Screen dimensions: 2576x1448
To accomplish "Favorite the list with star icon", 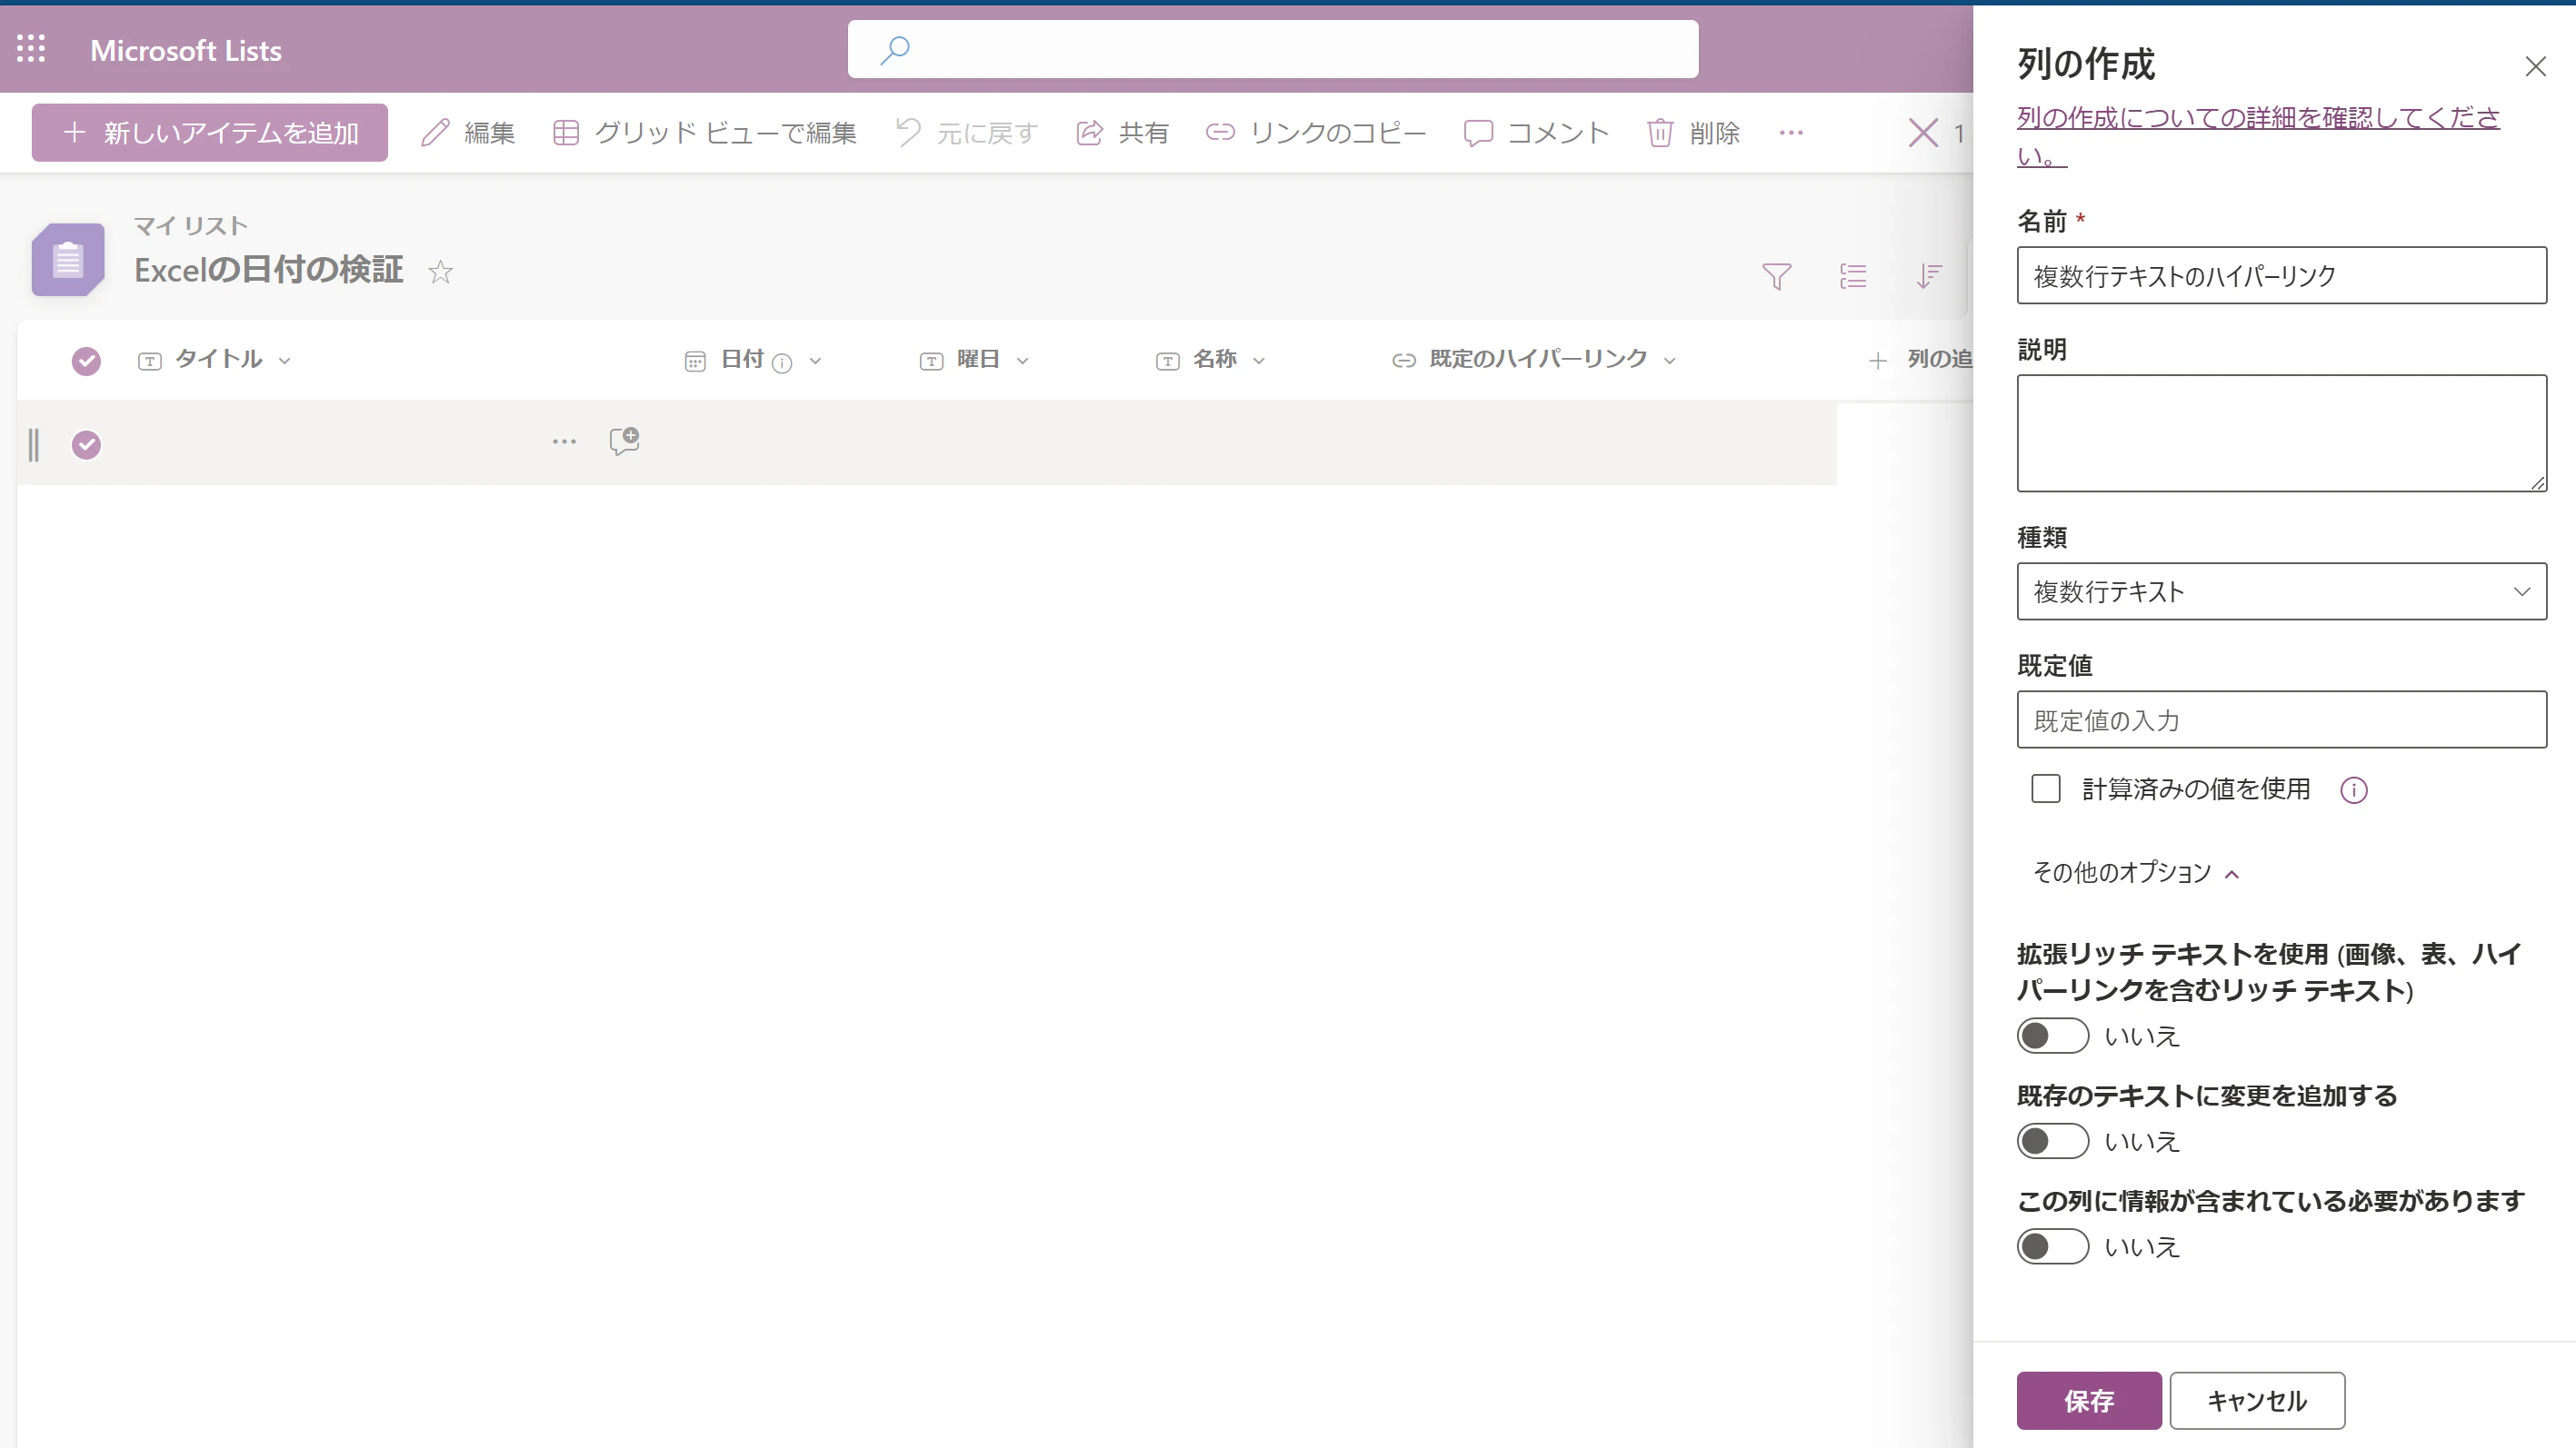I will (440, 272).
